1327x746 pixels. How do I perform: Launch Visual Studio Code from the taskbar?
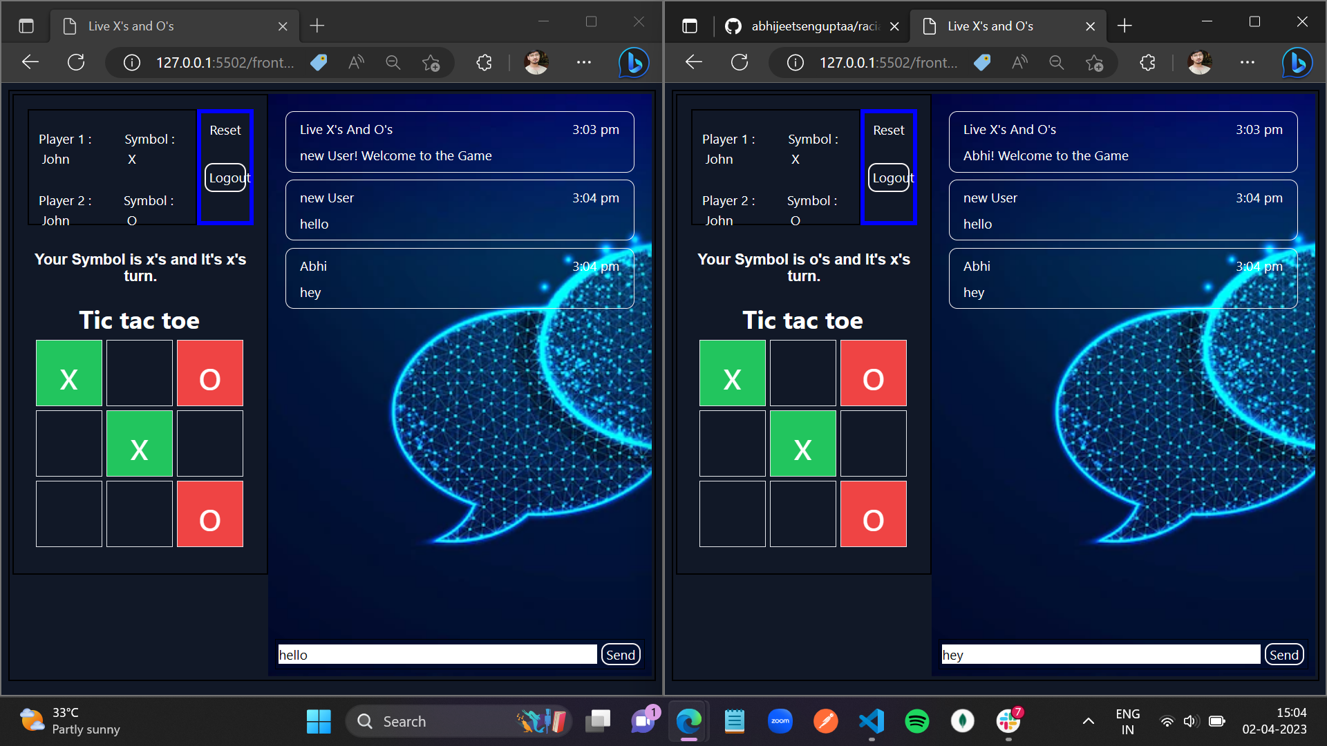pos(872,721)
